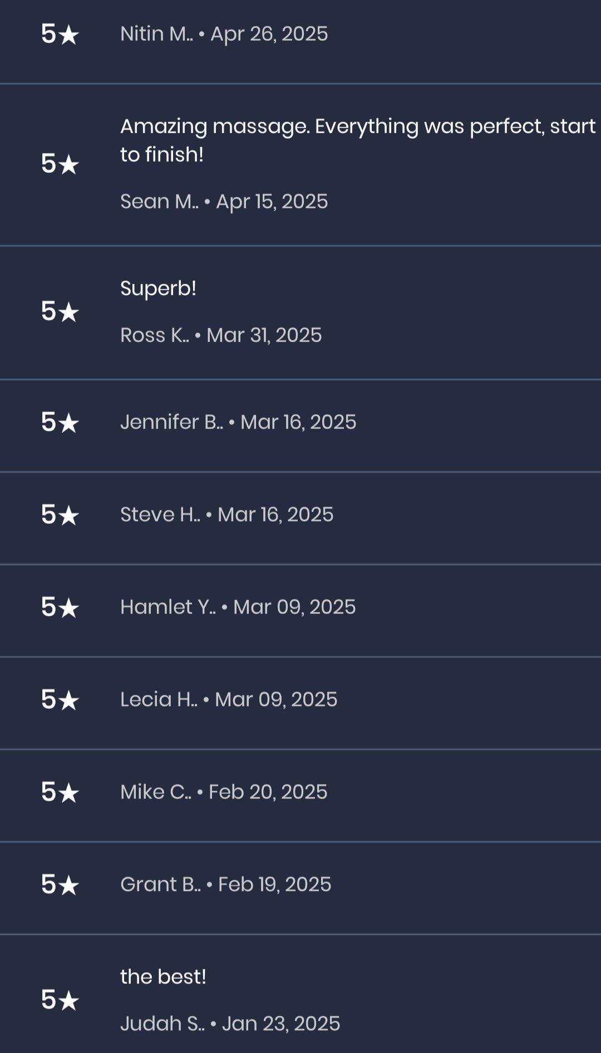Select Mike C.'s Feb 20, 2025 entry

[224, 792]
